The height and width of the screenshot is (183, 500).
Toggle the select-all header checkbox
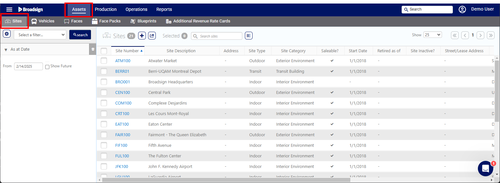(104, 51)
